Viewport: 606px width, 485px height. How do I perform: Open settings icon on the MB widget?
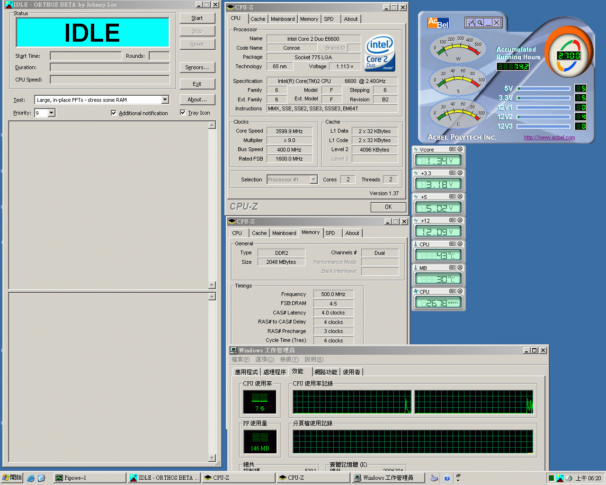point(453,268)
